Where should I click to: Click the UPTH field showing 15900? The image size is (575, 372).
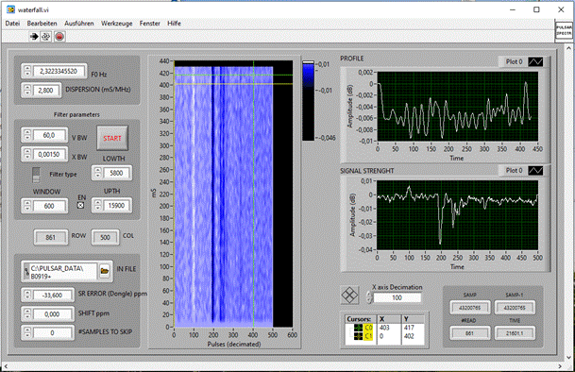pyautogui.click(x=117, y=206)
